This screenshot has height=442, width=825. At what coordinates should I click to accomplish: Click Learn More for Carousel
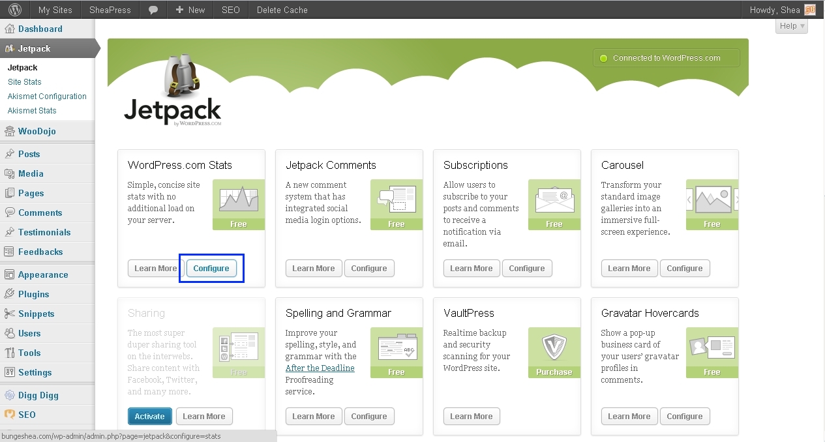point(629,269)
